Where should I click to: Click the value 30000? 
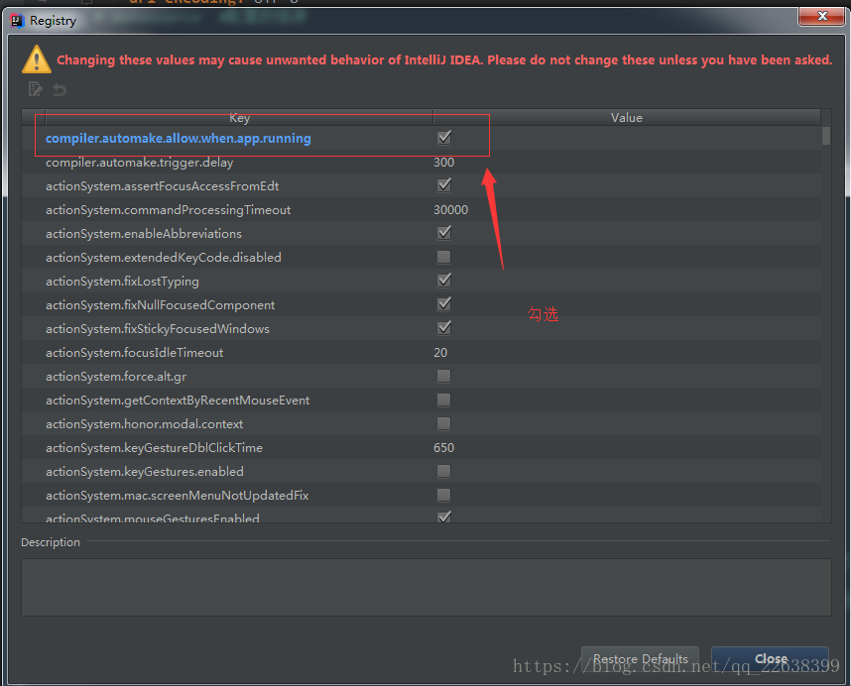[x=450, y=210]
